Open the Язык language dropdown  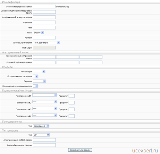[x=38, y=33]
